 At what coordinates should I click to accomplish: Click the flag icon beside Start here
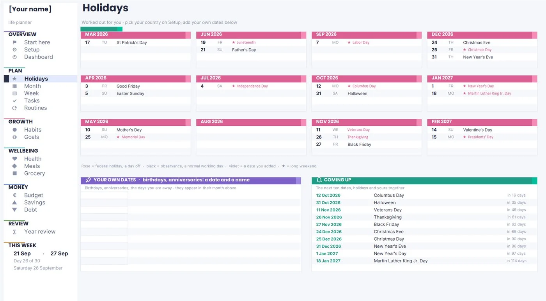14,42
